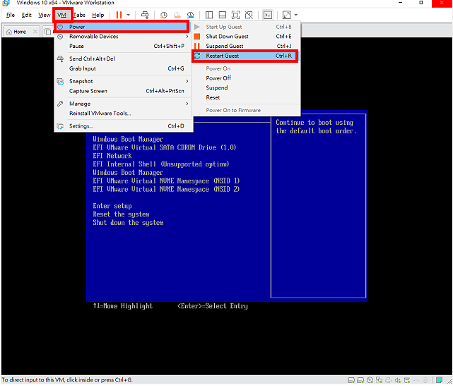Image resolution: width=453 pixels, height=390 pixels.
Task: Expand the Manage submenu
Action: 123,104
